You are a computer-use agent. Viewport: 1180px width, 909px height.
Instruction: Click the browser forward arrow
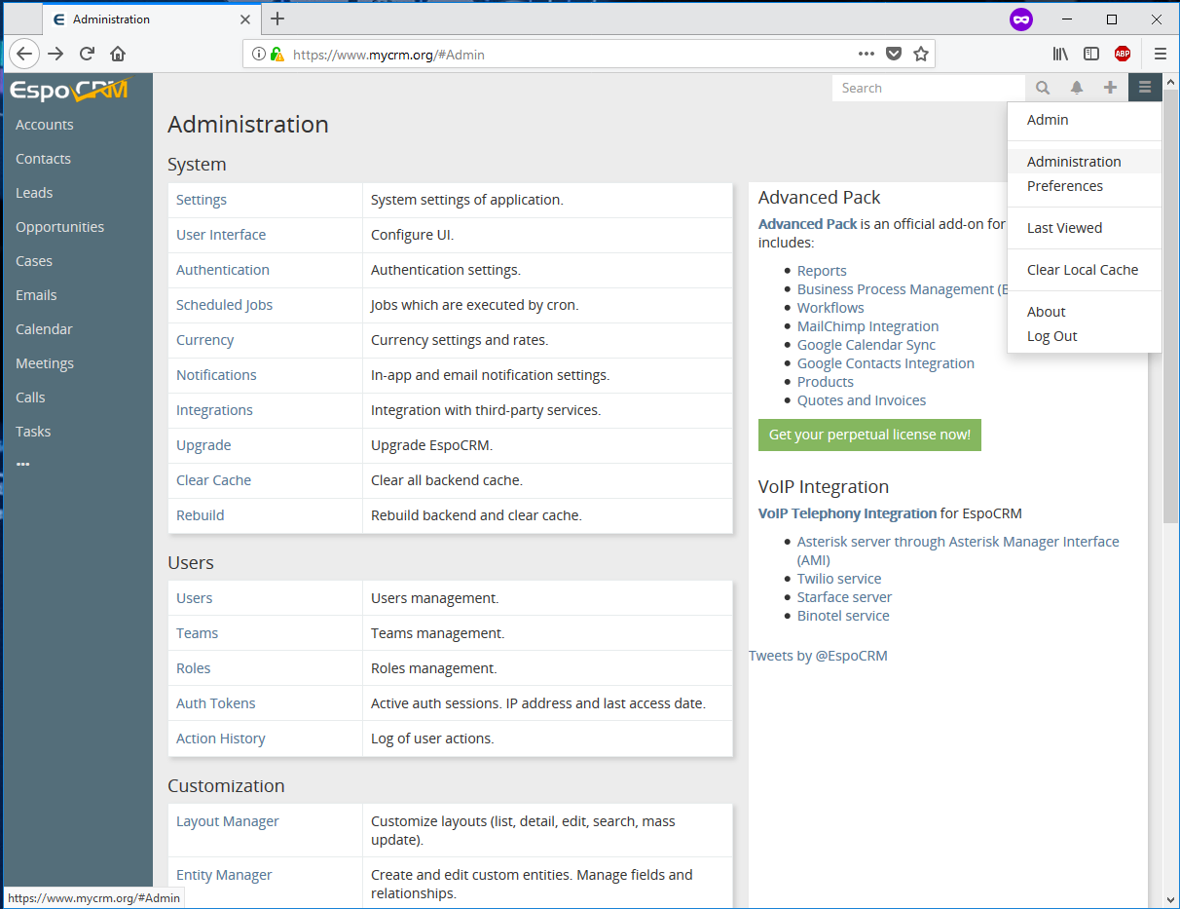click(x=55, y=55)
